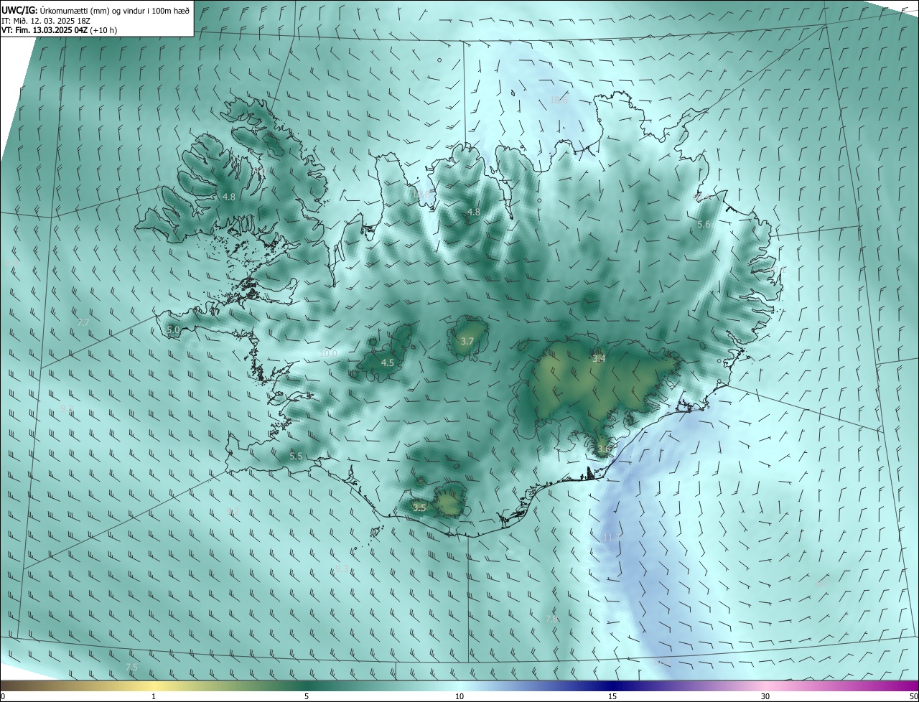Click the 5.5 value label on the southwest peninsula
Screen dimensions: 919x702
(296, 457)
